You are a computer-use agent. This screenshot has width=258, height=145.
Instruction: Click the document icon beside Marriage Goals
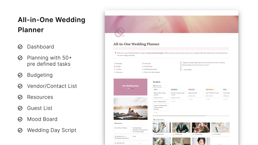(115, 143)
